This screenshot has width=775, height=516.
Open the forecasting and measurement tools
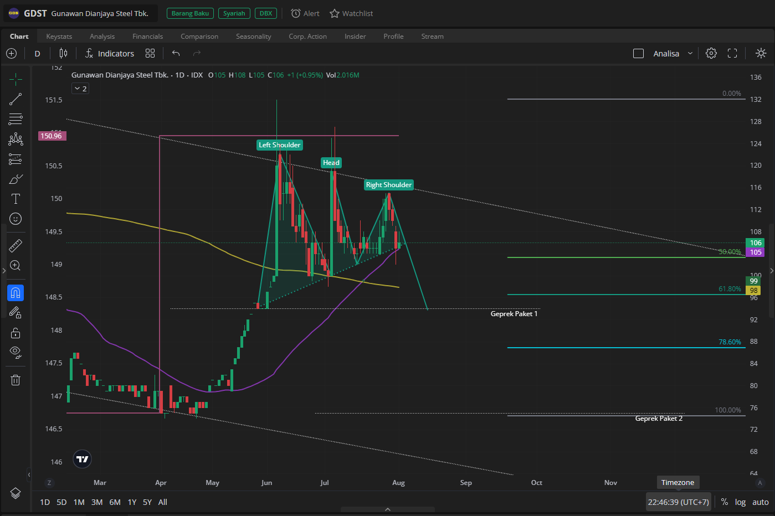(16, 159)
